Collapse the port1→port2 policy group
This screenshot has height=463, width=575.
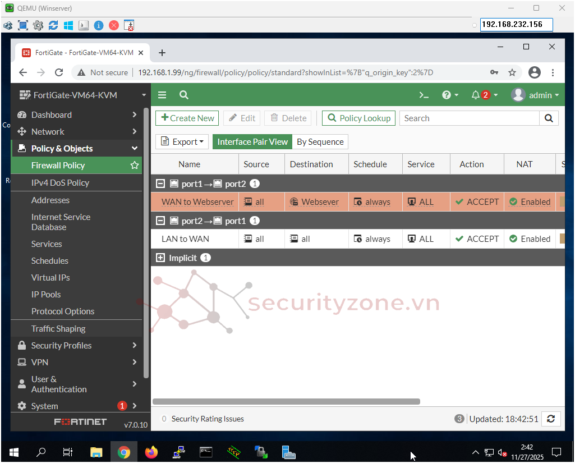pos(160,184)
